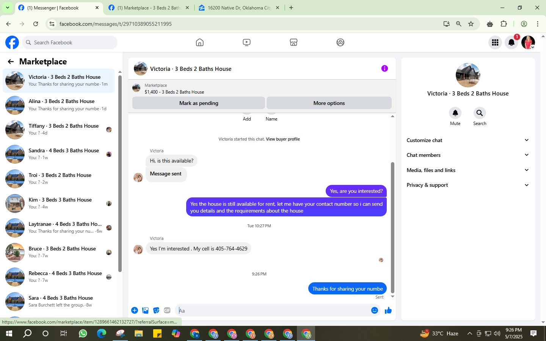Viewport: 546px width, 341px height.
Task: Send a thumbs up like
Action: (x=388, y=310)
